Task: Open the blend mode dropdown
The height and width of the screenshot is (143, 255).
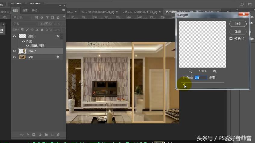Action: [x=24, y=24]
